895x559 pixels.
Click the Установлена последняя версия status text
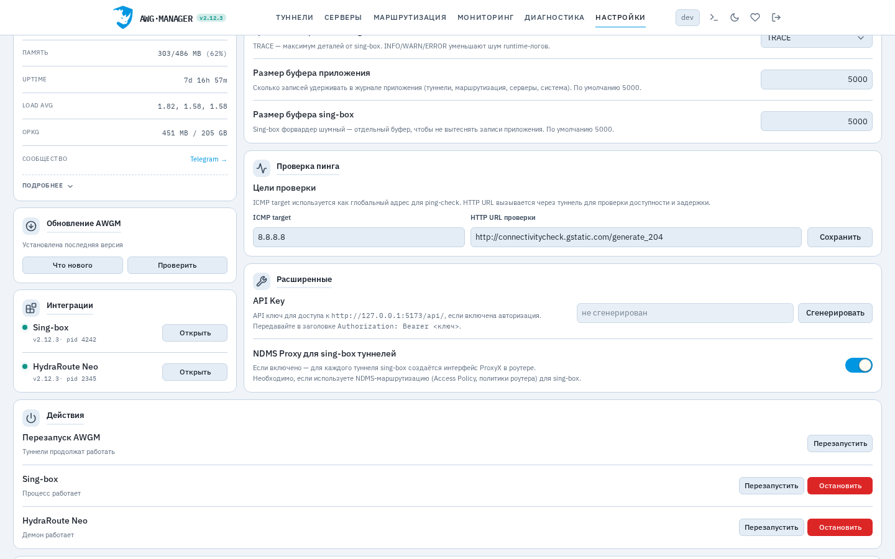coord(73,245)
